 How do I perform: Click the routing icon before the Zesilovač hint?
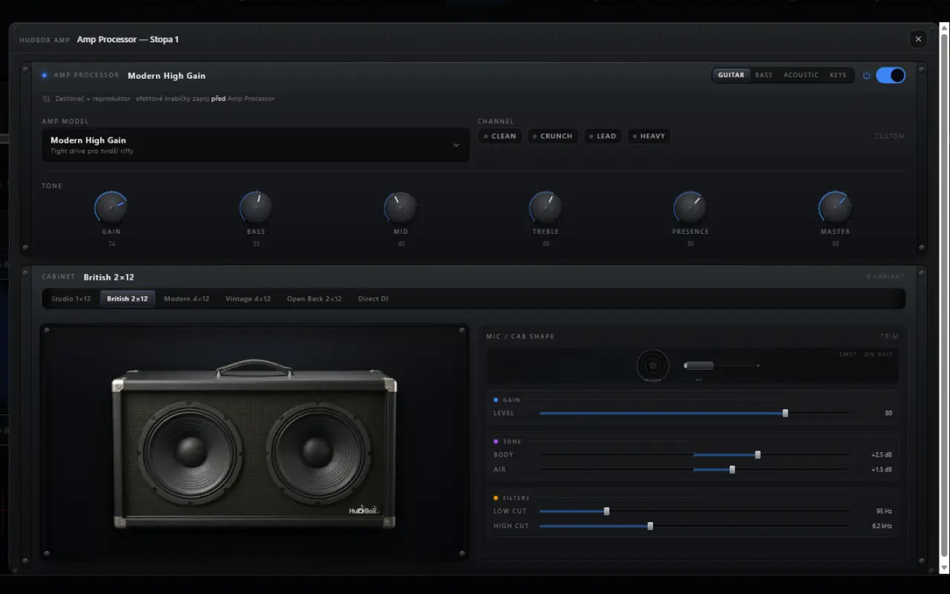47,98
